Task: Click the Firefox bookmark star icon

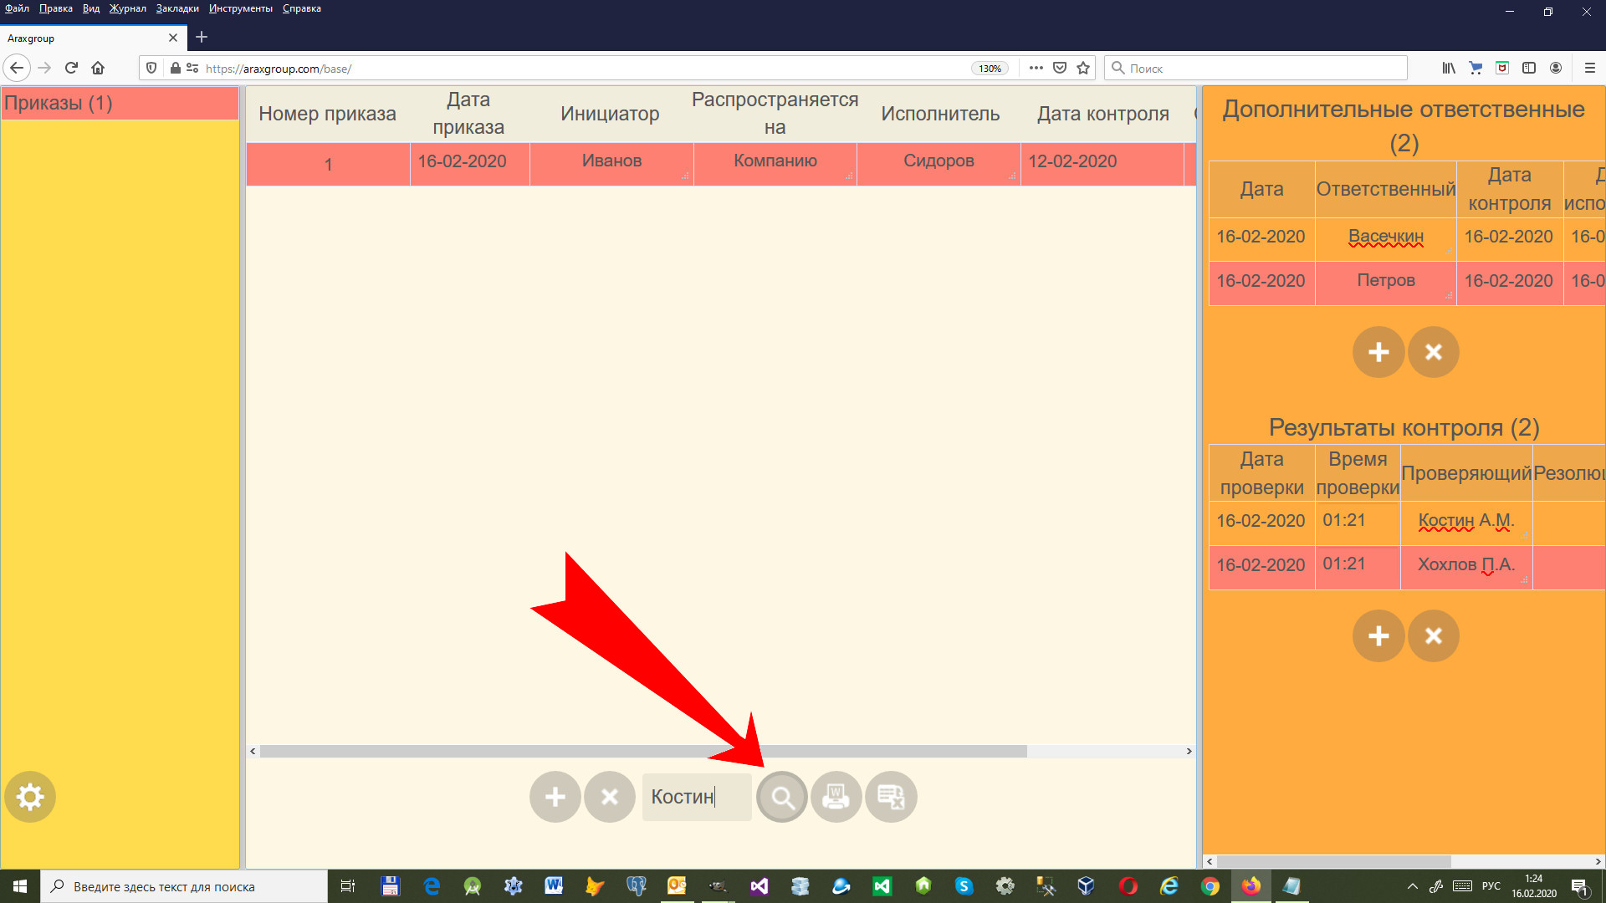Action: tap(1083, 69)
